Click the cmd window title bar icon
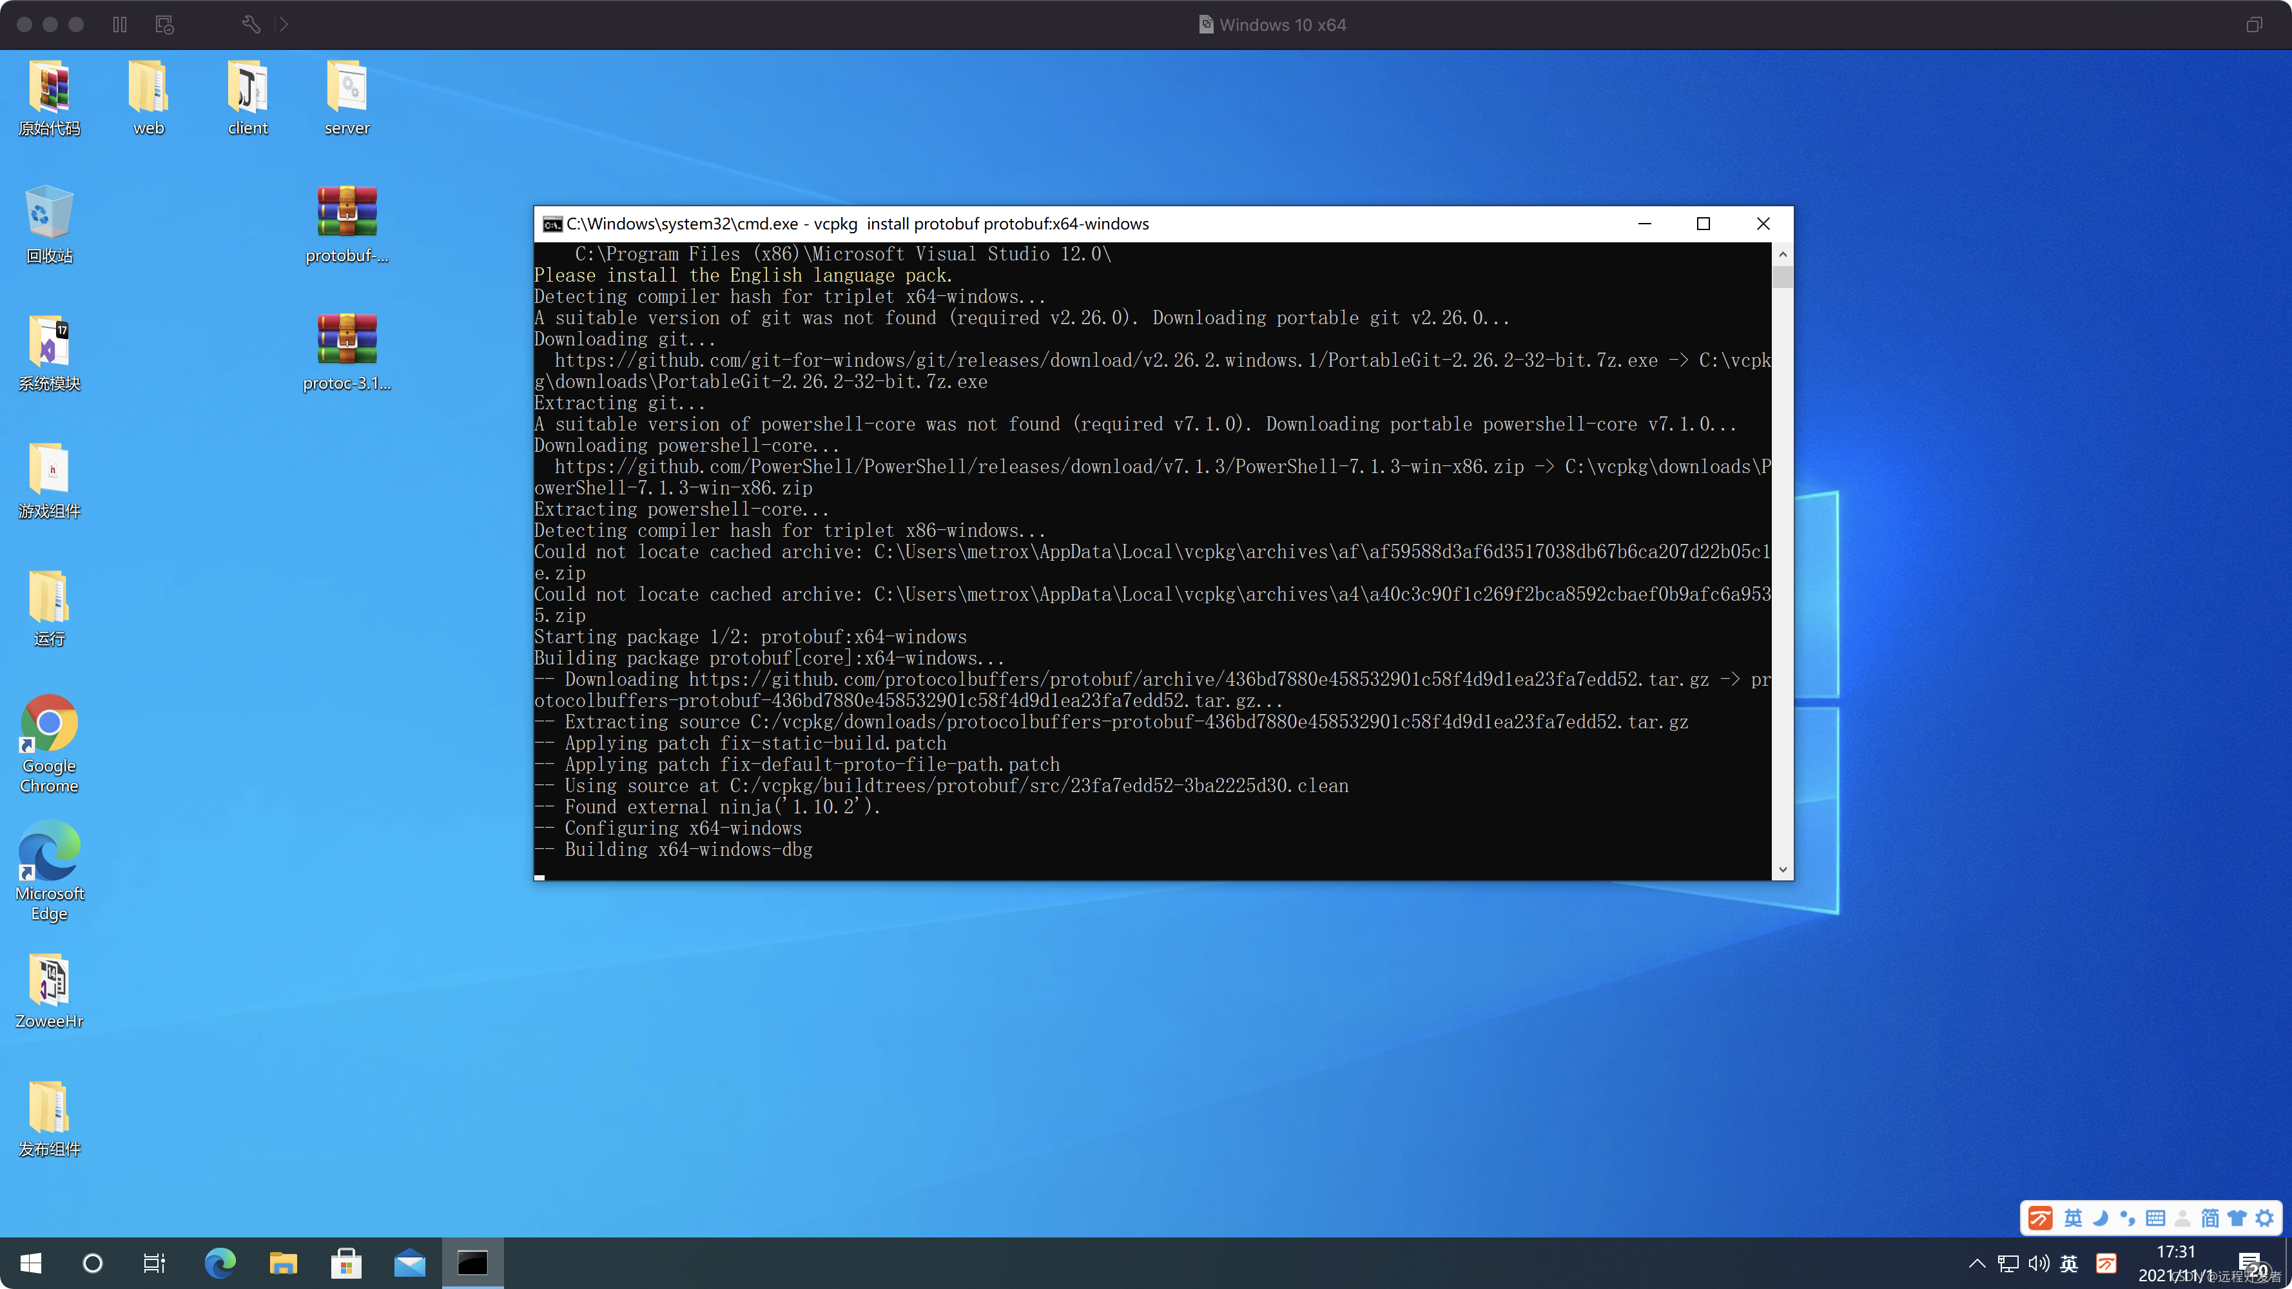Viewport: 2292px width, 1289px height. tap(552, 224)
